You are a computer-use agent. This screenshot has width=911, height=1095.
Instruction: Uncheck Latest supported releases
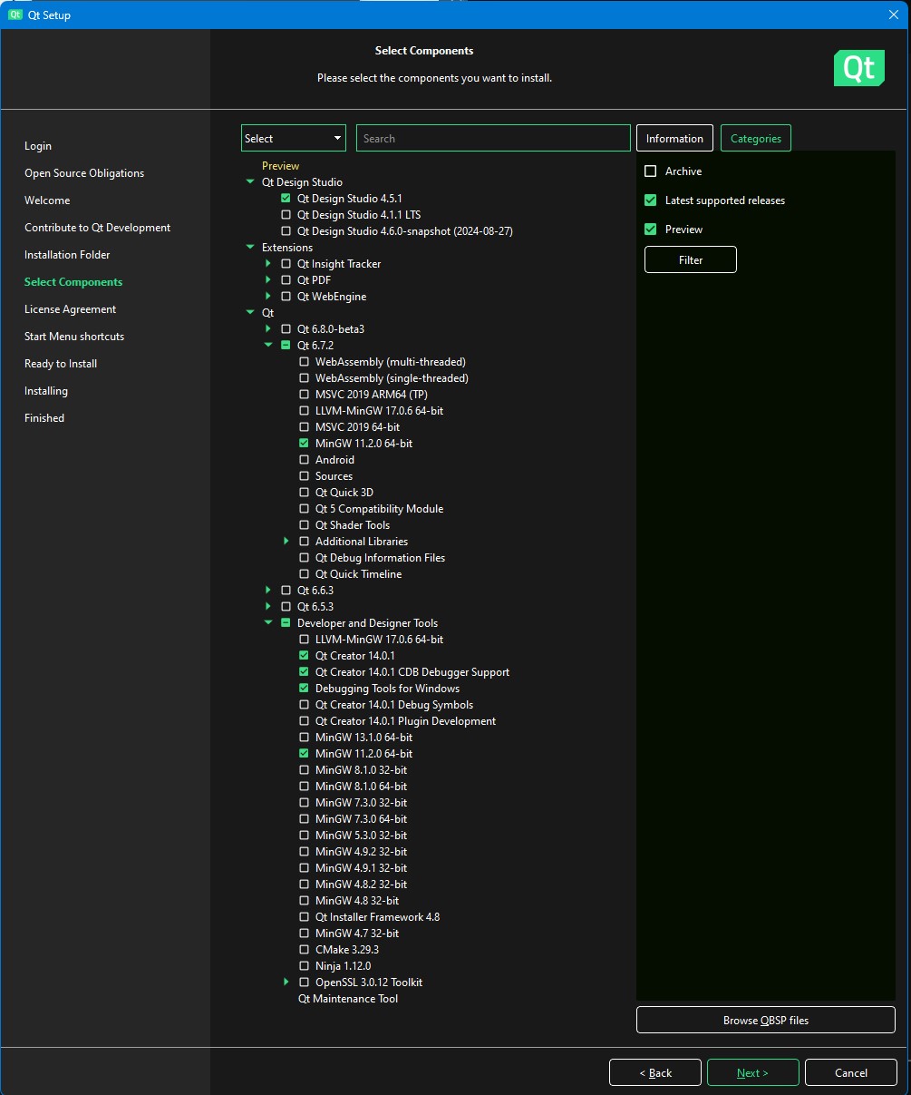click(x=650, y=200)
